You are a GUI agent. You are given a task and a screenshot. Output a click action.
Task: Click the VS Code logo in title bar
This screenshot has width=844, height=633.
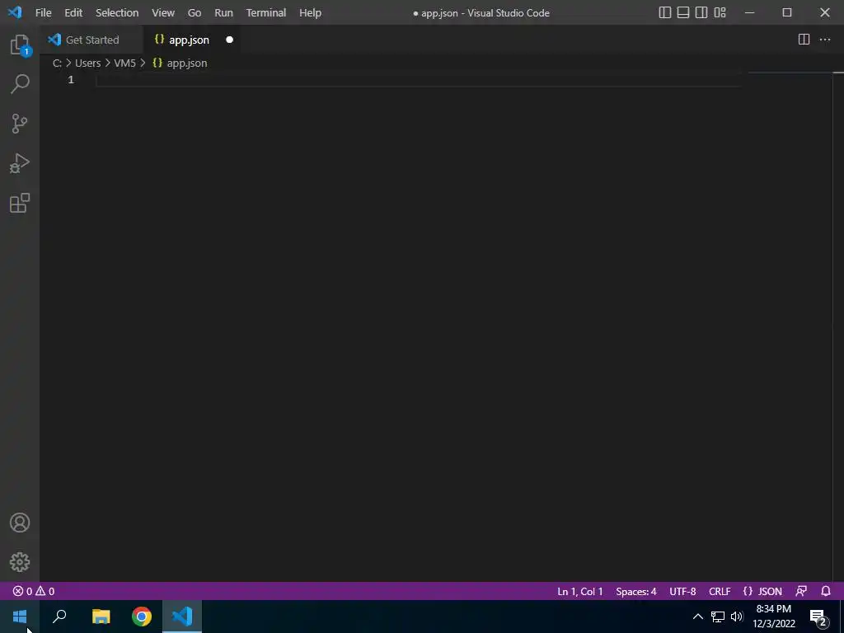[15, 12]
